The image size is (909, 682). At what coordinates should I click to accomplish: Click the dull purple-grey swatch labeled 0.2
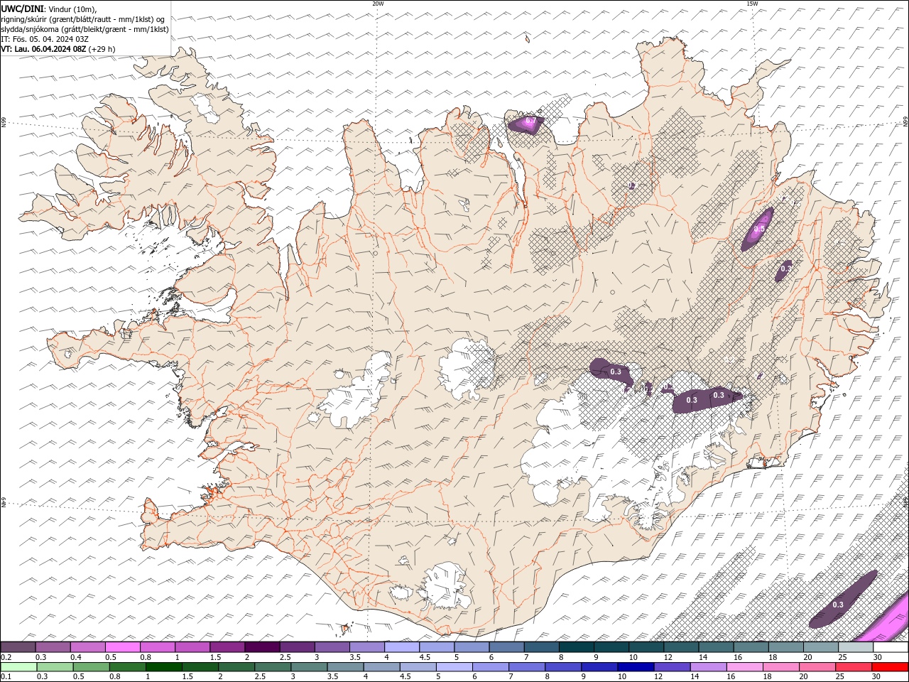tap(18, 647)
